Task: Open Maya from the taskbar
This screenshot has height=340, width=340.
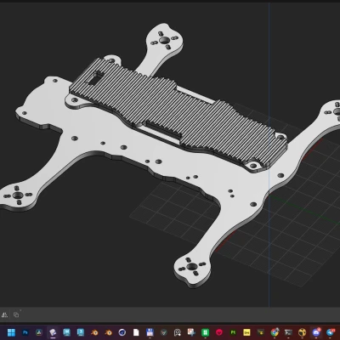Action: [x=67, y=332]
